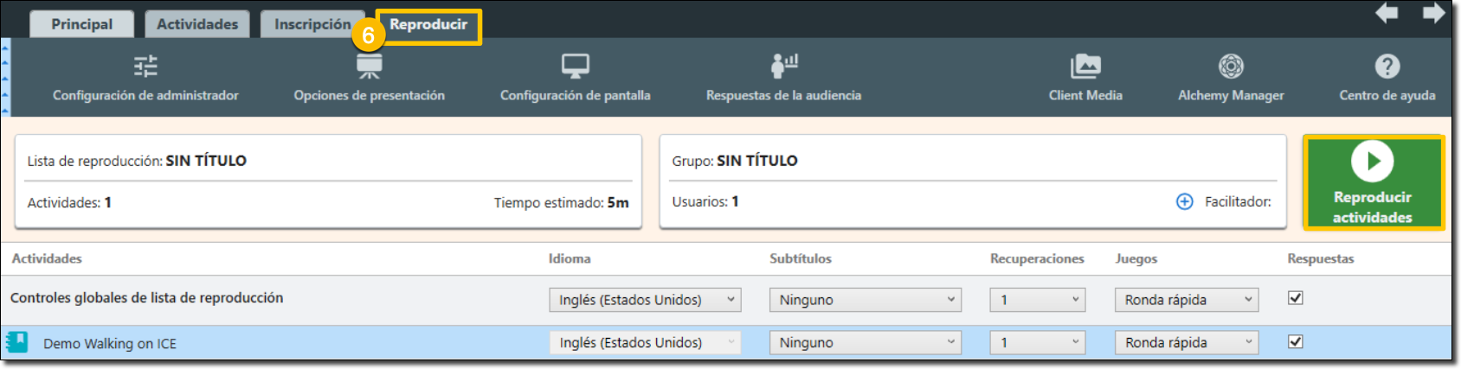
Task: Expand global Idioma dropdown
Action: point(645,300)
